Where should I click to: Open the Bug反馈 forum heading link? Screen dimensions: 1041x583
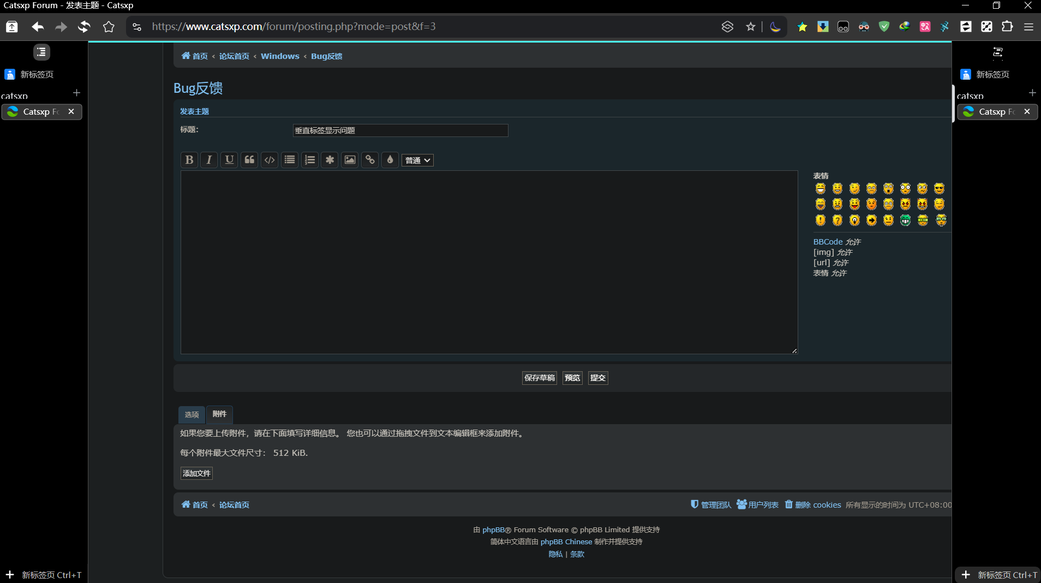click(x=198, y=88)
